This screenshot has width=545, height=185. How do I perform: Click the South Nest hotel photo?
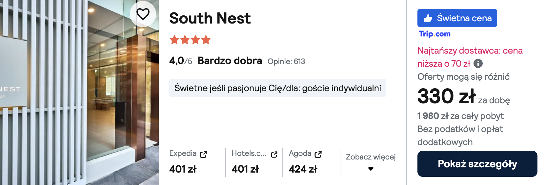coord(79,98)
